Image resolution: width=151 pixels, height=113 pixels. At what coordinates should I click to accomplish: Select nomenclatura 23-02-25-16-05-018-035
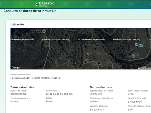point(59,94)
